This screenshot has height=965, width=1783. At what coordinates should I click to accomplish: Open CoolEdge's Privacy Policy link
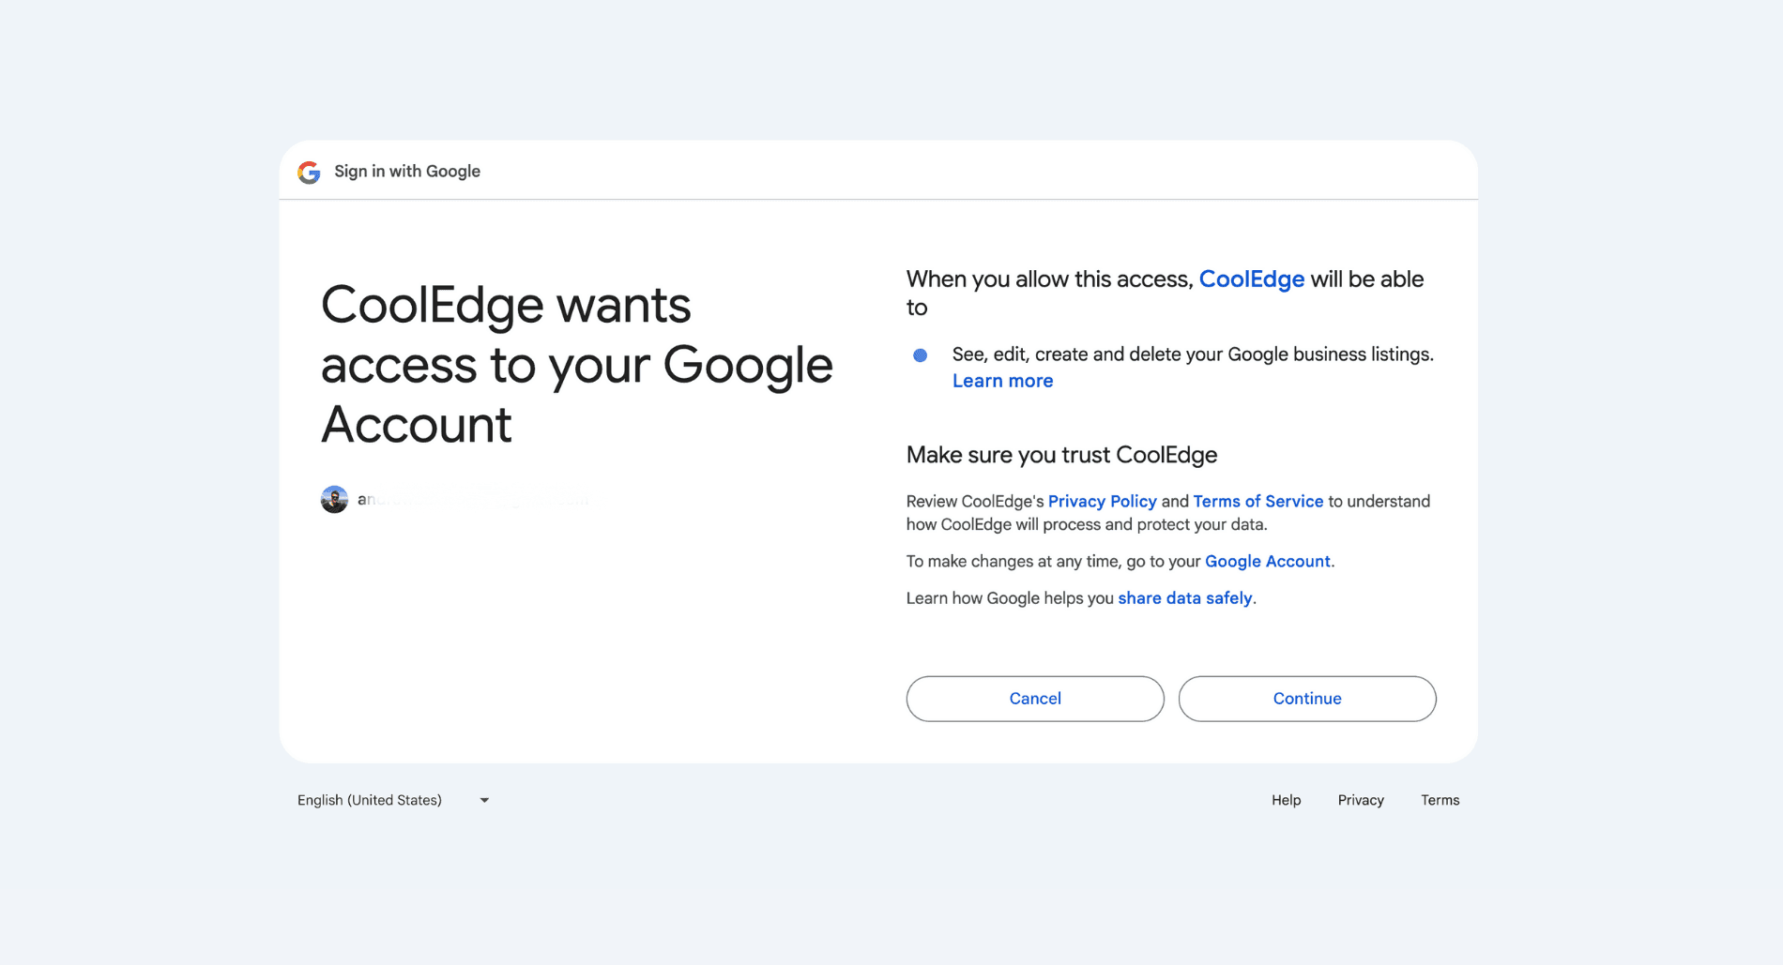pyautogui.click(x=1102, y=501)
